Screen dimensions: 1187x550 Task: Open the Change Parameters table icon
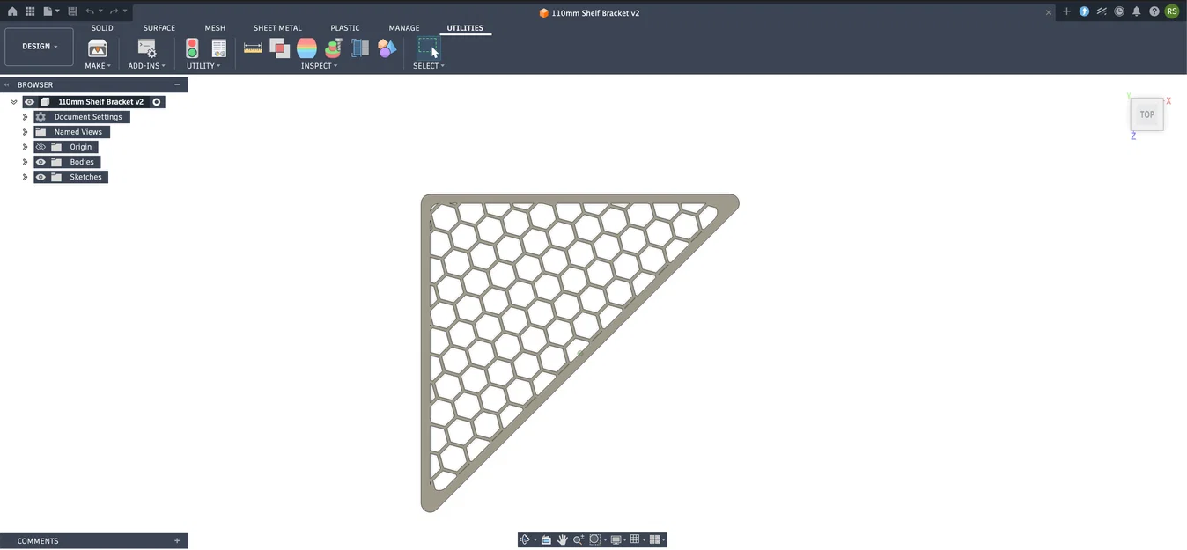(x=219, y=48)
